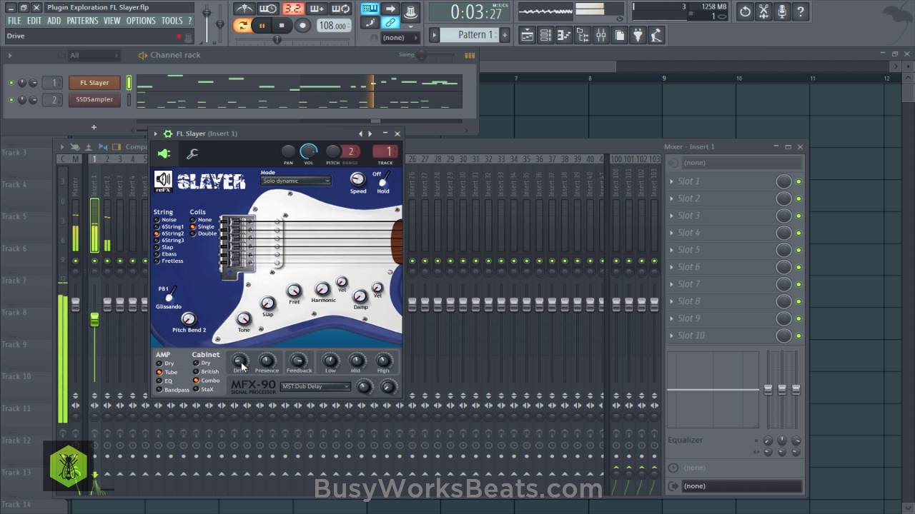Click the channel rack Swing knob
This screenshot has width=915, height=514.
421,55
